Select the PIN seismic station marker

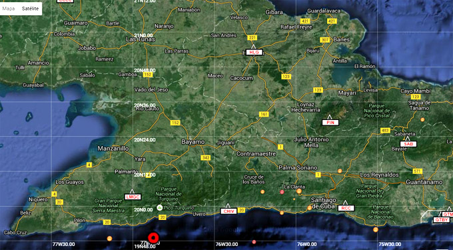330,123
